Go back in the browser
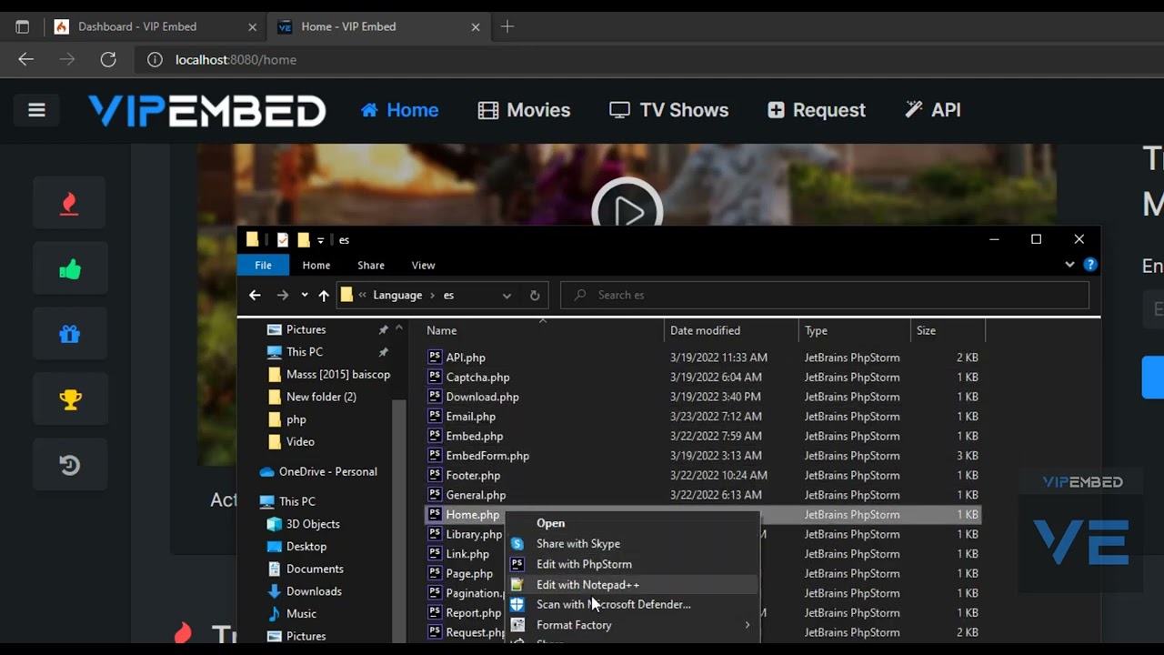The image size is (1164, 655). [x=25, y=59]
